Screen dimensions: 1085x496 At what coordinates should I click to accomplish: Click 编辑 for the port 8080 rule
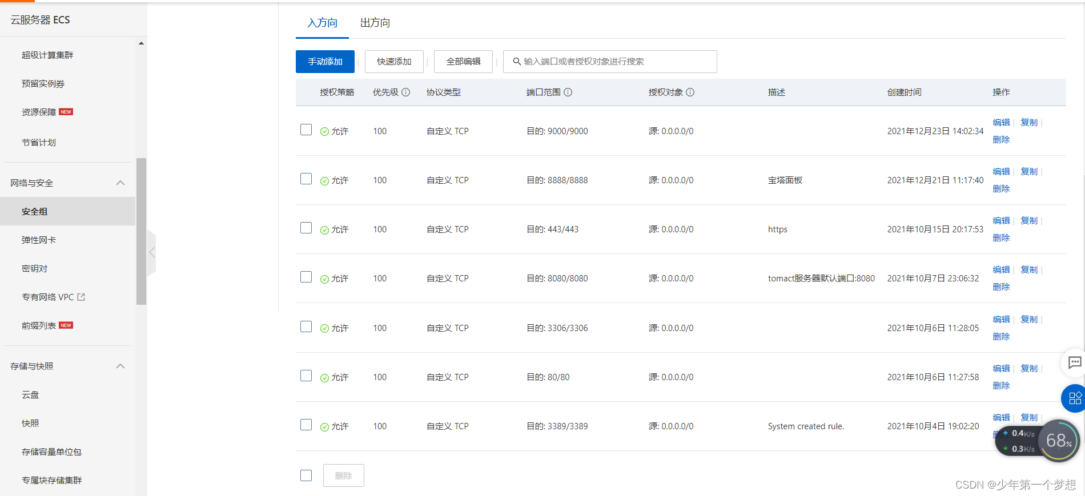[x=1001, y=269]
